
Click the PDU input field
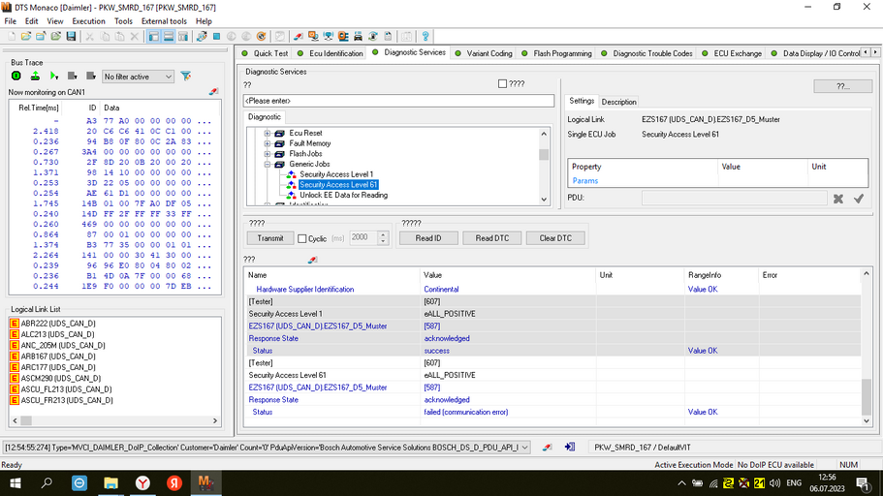pyautogui.click(x=734, y=198)
